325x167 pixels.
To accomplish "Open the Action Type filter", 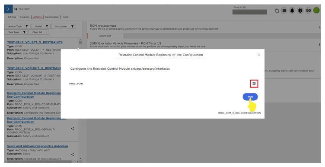I will [17, 26].
